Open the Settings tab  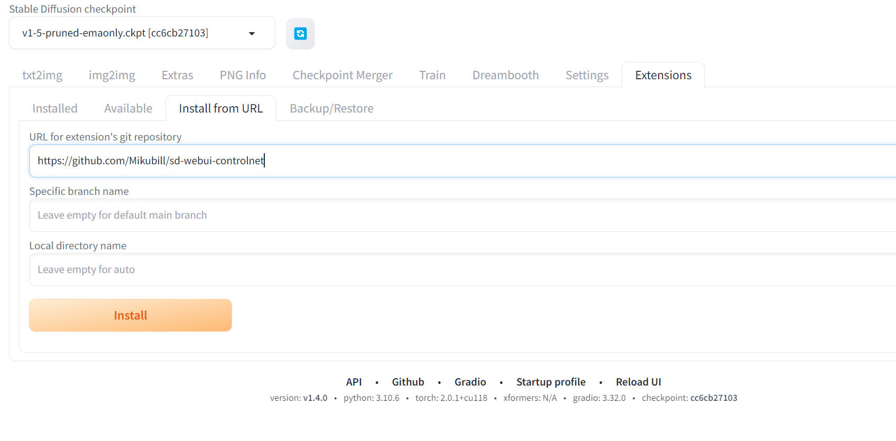pyautogui.click(x=587, y=75)
